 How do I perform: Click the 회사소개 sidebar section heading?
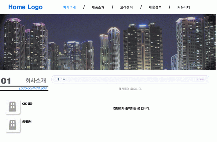[x=36, y=81]
